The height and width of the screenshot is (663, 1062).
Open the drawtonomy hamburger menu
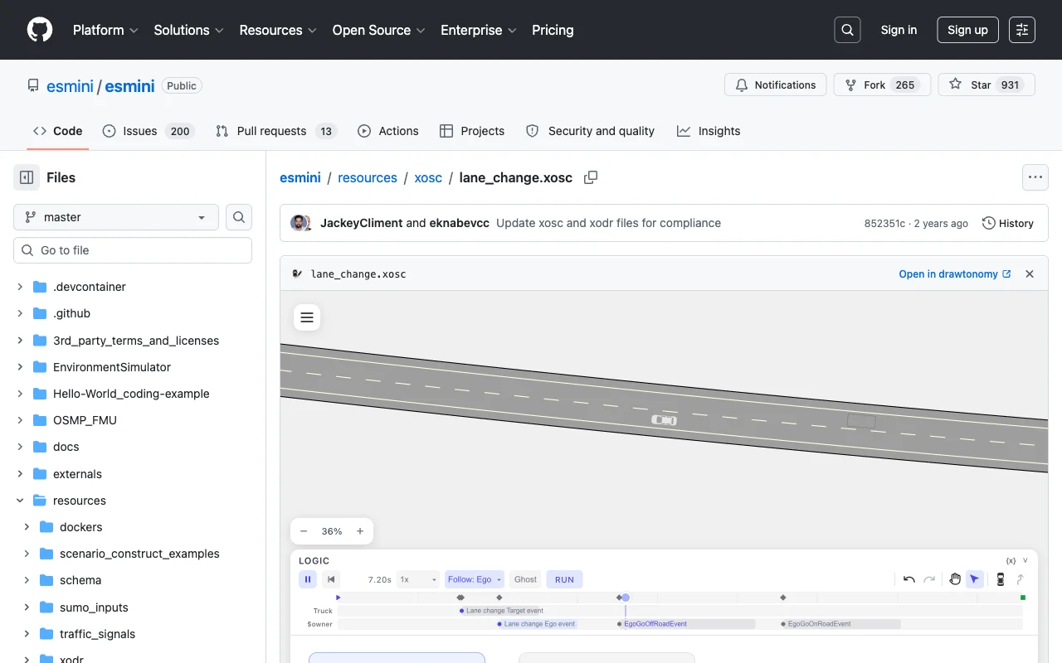pyautogui.click(x=307, y=317)
